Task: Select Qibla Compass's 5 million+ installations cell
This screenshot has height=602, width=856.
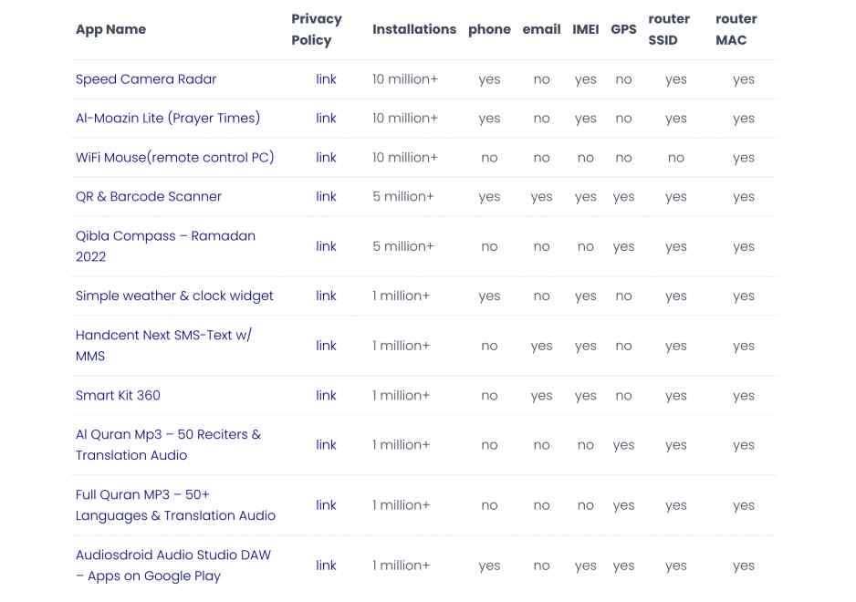Action: (x=403, y=246)
